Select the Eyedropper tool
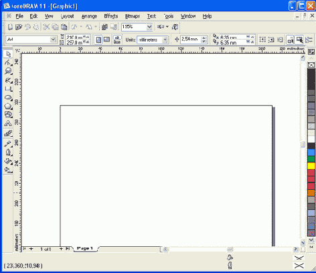The width and height of the screenshot is (316, 273). (8, 144)
